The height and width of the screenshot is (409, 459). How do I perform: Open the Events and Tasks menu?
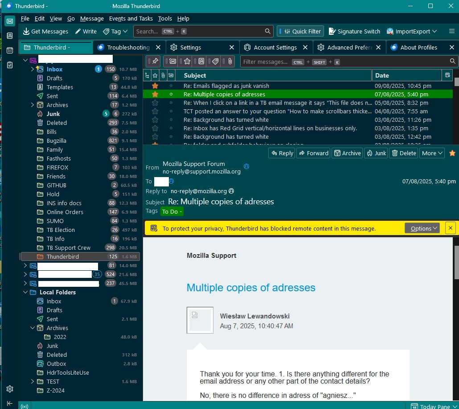point(131,18)
